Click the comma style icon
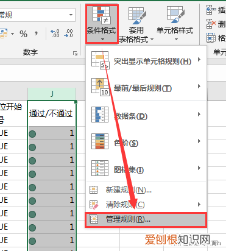The image size is (226, 251). coord(36,34)
